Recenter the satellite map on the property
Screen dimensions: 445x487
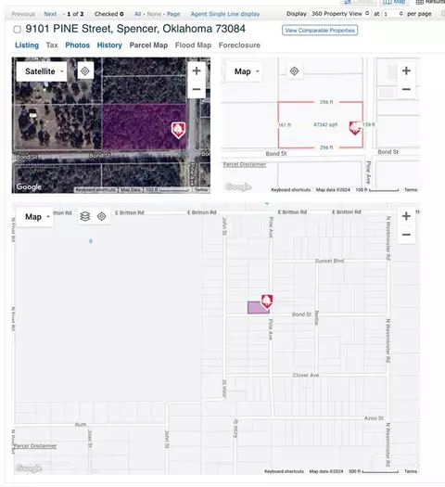pyautogui.click(x=85, y=71)
